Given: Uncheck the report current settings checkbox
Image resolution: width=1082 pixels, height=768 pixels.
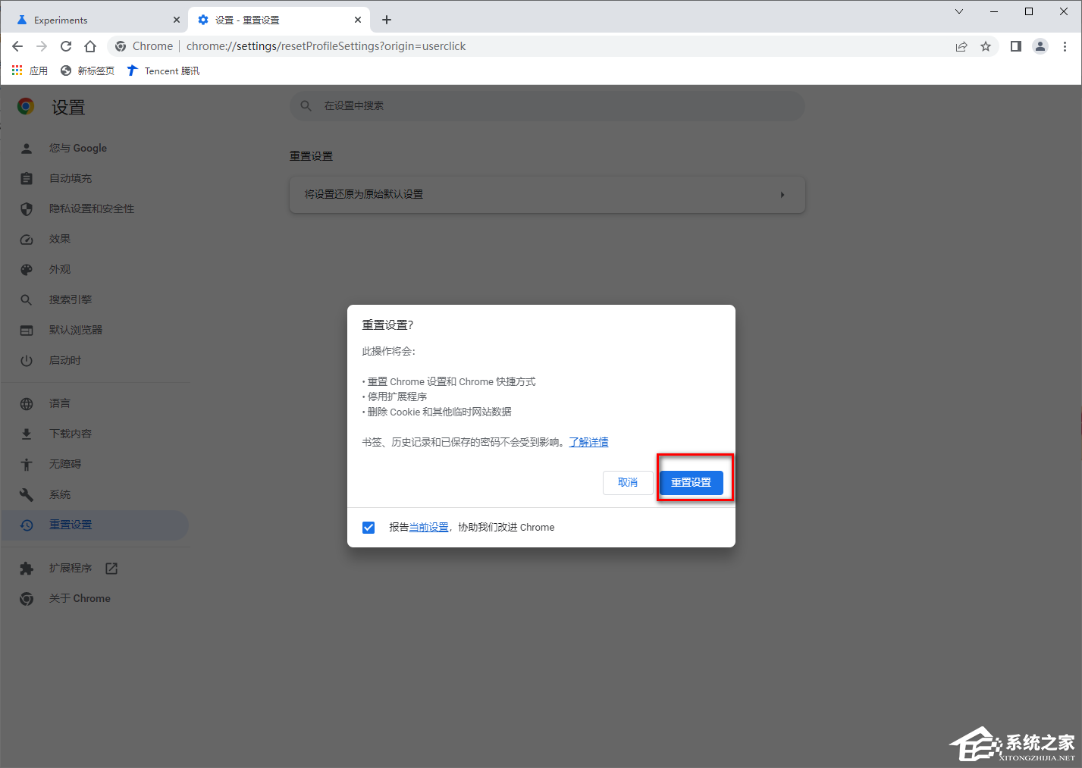Looking at the screenshot, I should tap(369, 528).
